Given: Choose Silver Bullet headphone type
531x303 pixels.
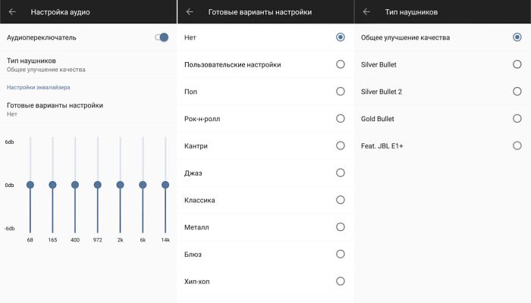Looking at the screenshot, I should [x=517, y=64].
